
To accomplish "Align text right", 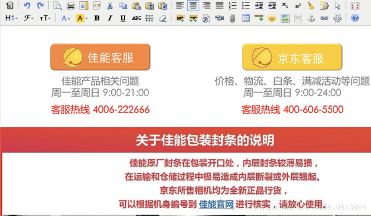I will (x=206, y=5).
